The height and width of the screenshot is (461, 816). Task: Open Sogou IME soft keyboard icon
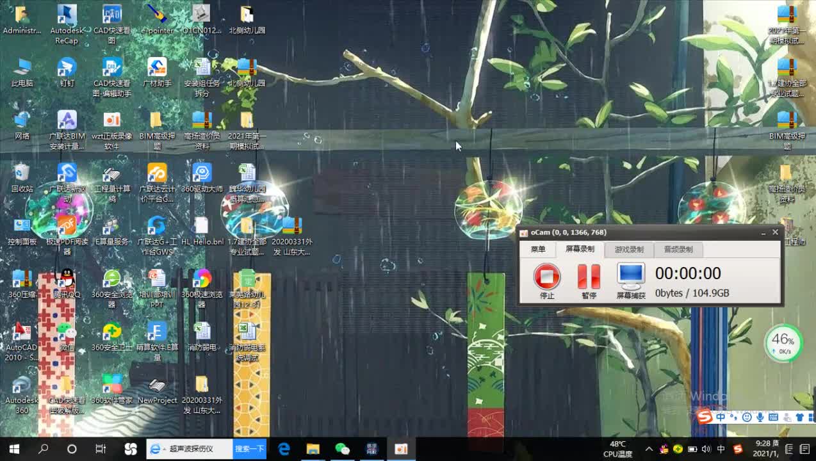[773, 417]
